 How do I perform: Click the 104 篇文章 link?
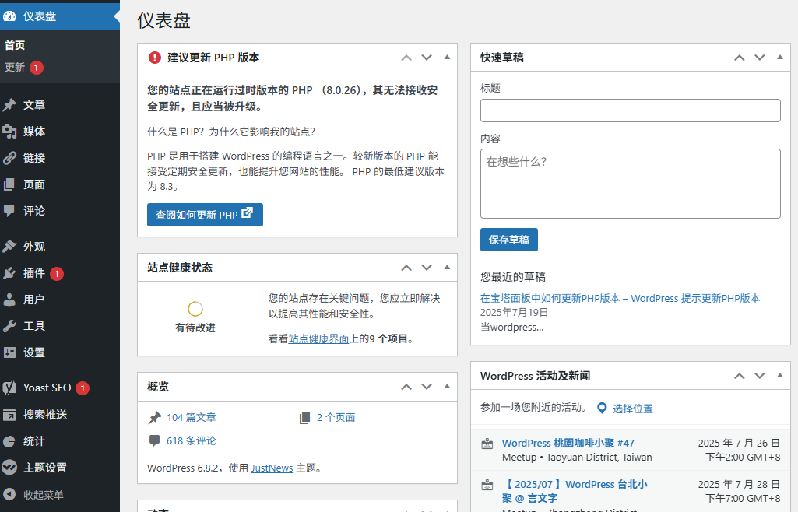coord(192,417)
